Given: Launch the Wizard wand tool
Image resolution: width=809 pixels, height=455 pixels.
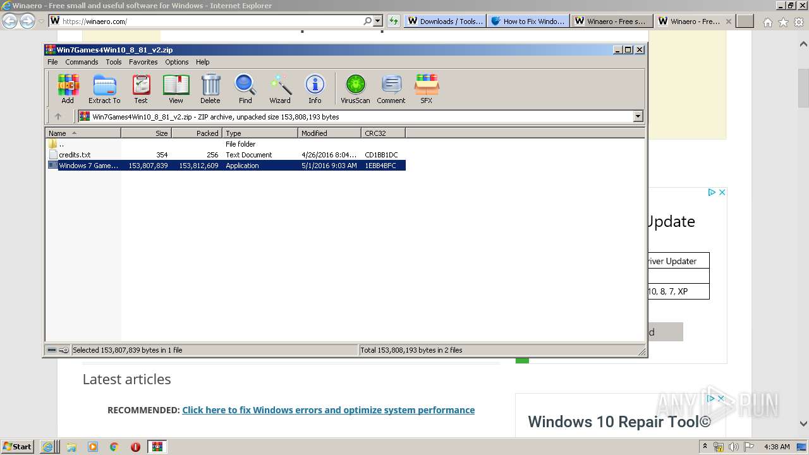Looking at the screenshot, I should 280,88.
